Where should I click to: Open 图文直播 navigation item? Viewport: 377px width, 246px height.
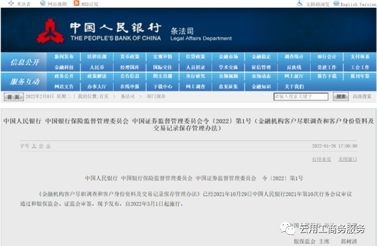pos(162,77)
